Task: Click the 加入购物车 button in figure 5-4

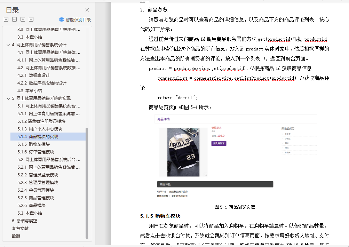Action: pyautogui.click(x=219, y=143)
